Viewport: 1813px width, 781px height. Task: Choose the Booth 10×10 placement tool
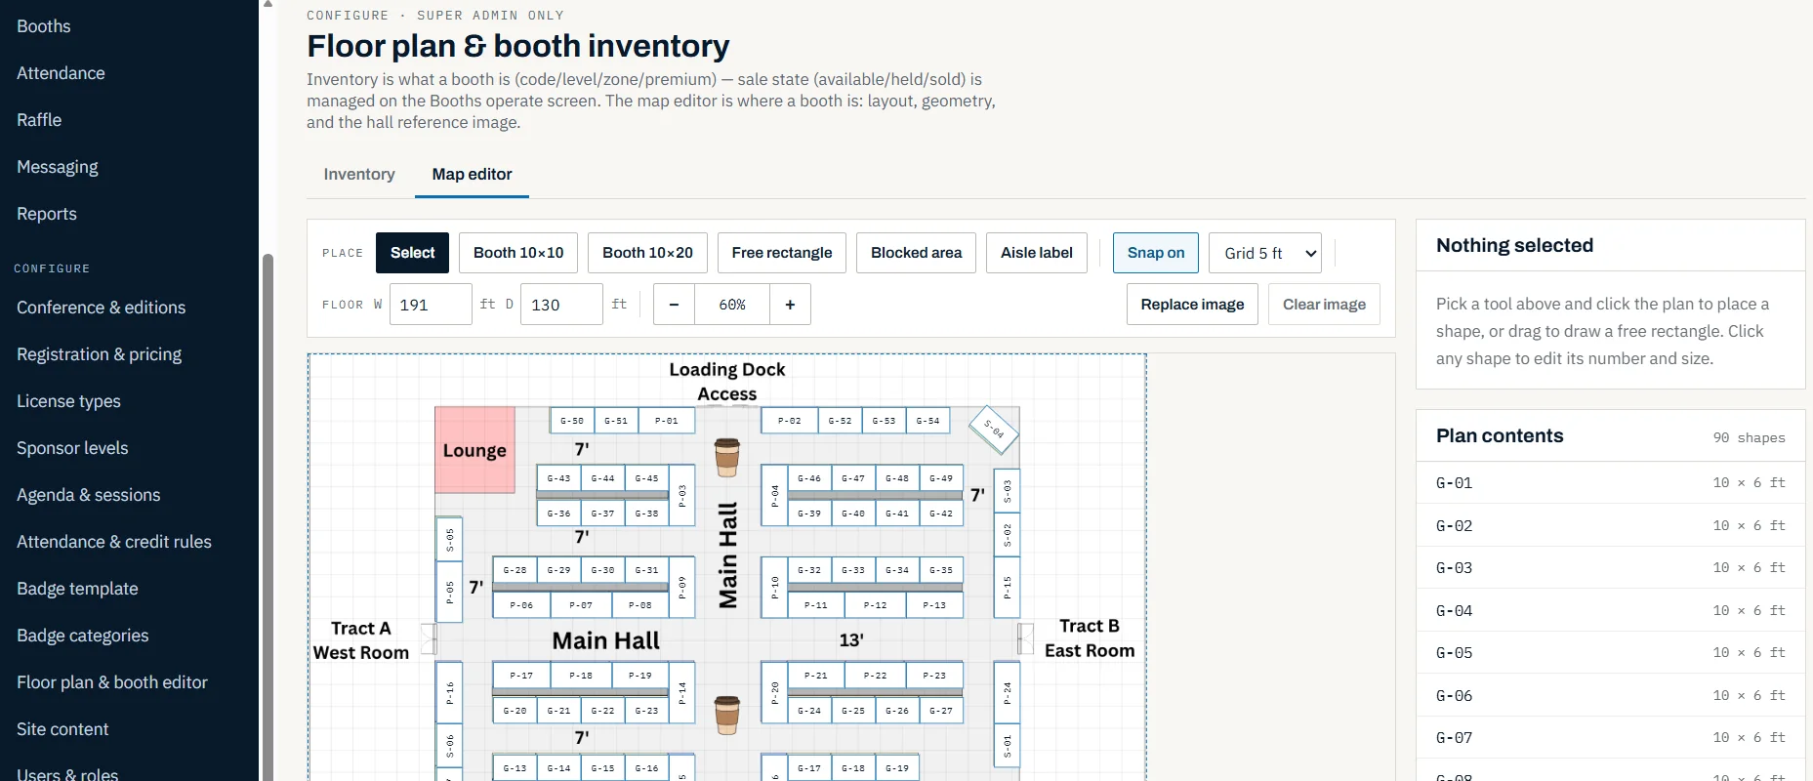tap(518, 253)
